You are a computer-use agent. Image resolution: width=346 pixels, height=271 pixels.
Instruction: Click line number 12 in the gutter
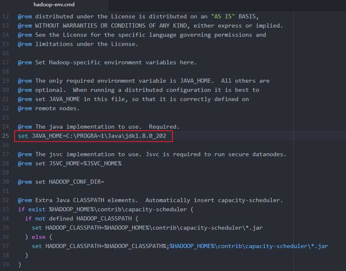[5, 17]
